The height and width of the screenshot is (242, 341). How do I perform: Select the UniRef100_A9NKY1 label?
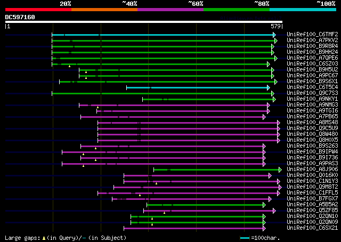pos(312,99)
